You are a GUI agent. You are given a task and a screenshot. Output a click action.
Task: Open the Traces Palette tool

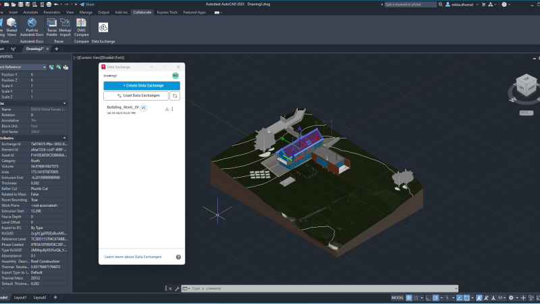tap(52, 27)
